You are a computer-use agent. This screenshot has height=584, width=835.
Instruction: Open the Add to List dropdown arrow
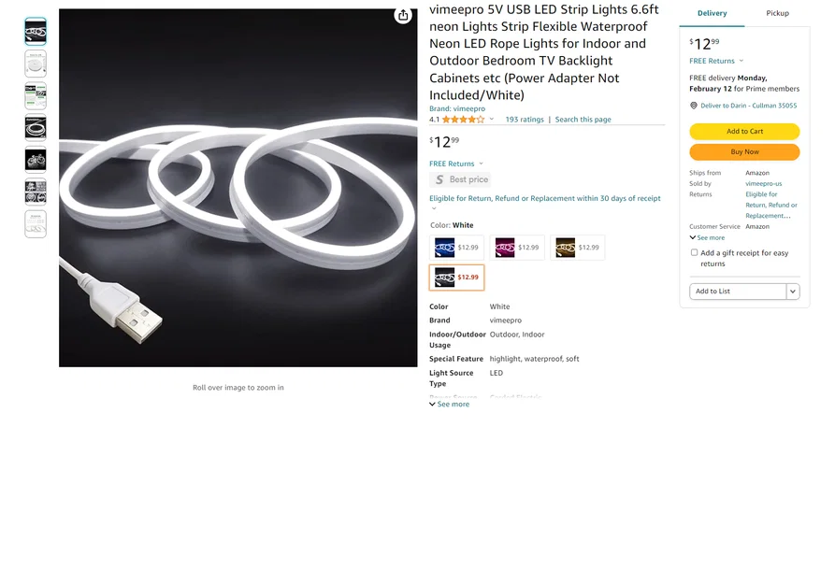[x=793, y=292]
